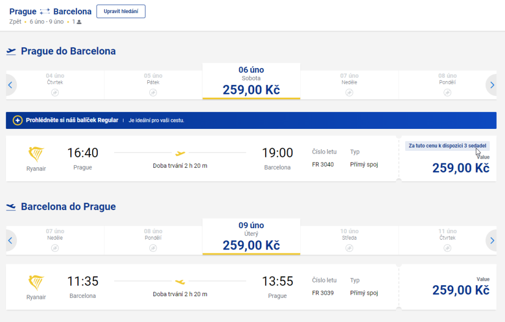505x322 pixels.
Task: Click the passenger icon in the search summary
Action: tap(79, 22)
